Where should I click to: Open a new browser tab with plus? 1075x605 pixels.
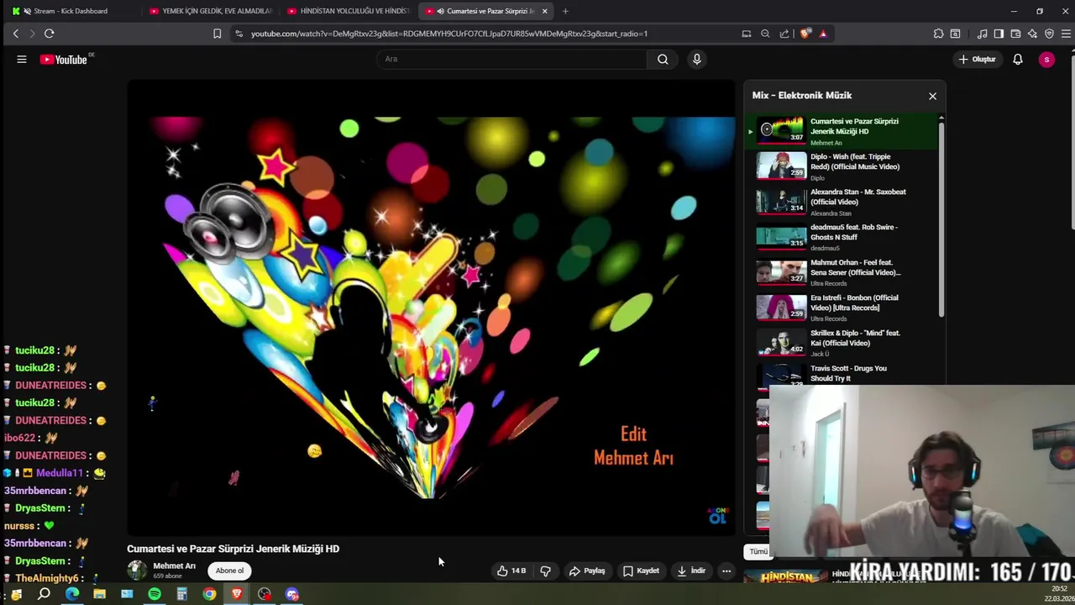coord(565,11)
